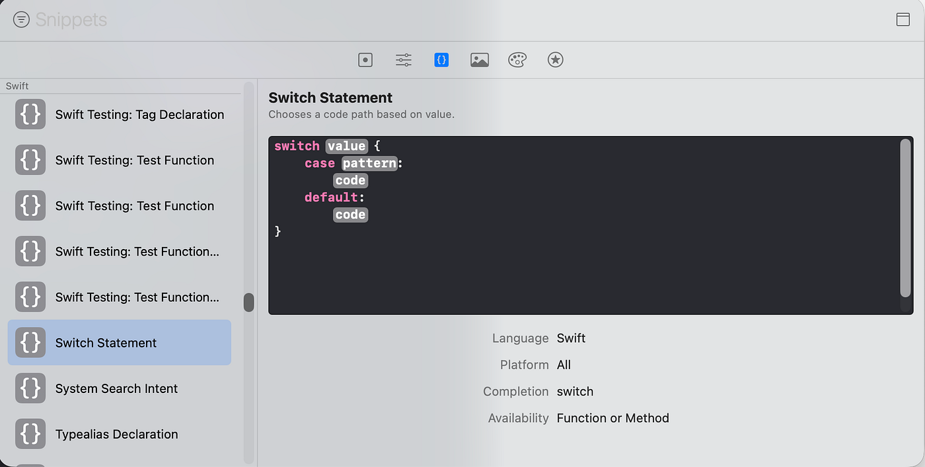Click the code preview scrollbar
Viewport: 925px width, 467px height.
905,217
